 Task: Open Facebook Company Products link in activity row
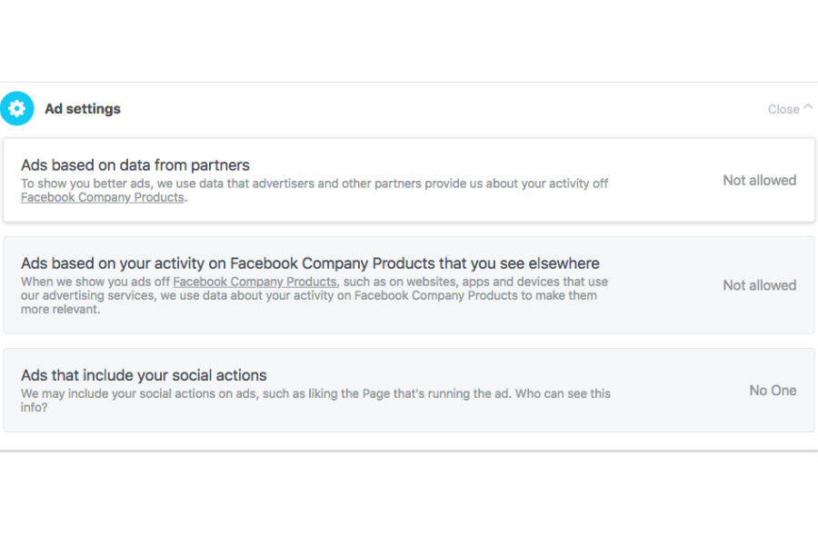[x=254, y=282]
